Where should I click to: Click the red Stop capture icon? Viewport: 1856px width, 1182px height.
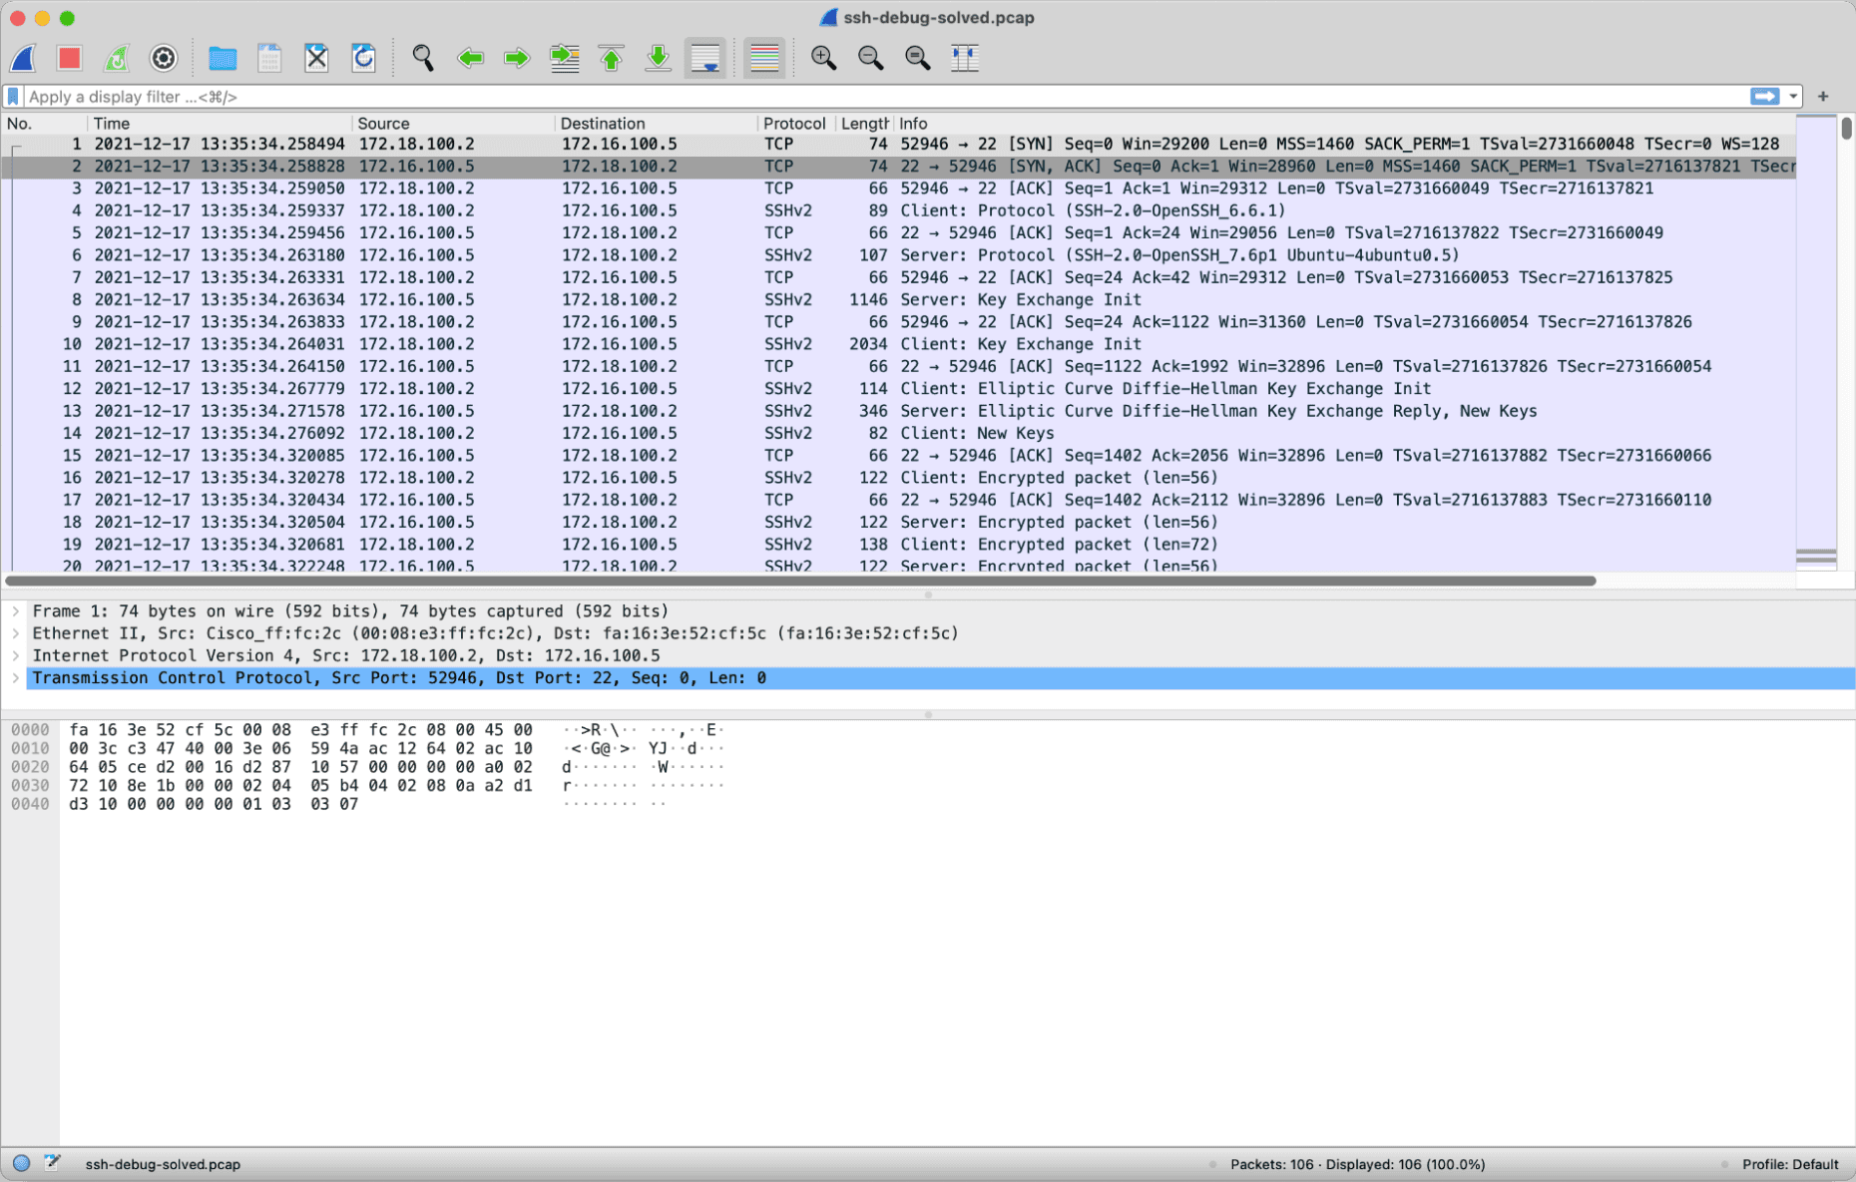(69, 58)
